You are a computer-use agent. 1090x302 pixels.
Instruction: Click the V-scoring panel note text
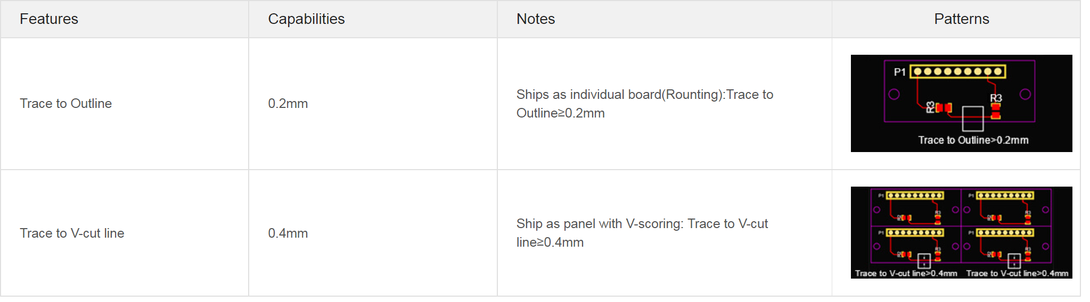tap(642, 233)
